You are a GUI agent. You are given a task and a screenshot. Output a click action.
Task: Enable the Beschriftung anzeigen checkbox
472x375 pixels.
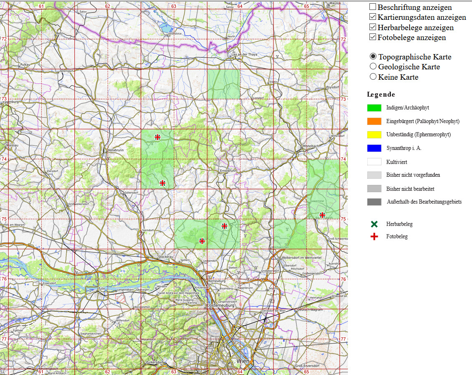[x=373, y=7]
